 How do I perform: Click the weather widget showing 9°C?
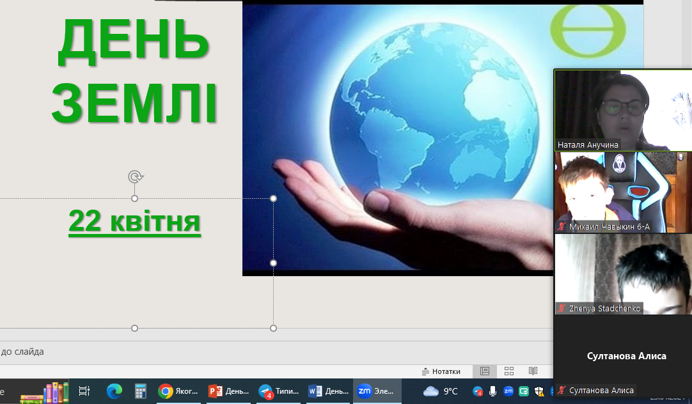[x=441, y=391]
